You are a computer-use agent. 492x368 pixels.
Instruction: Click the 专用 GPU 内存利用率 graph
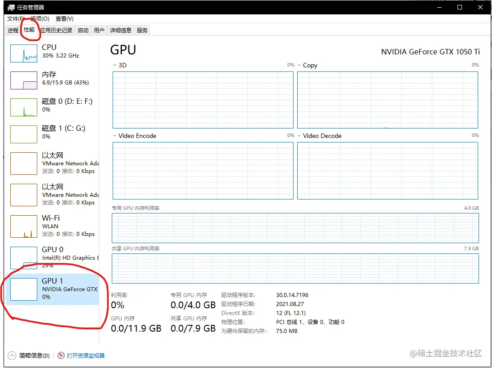point(295,228)
